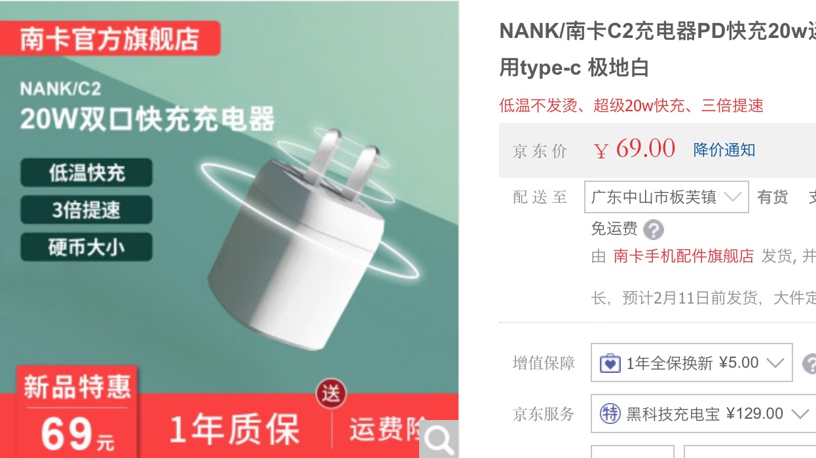Click the 1年质保 banner text

click(234, 430)
